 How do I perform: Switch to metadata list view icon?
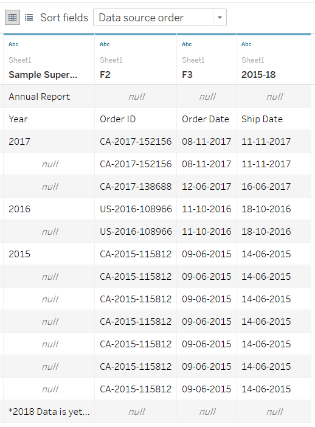[29, 18]
